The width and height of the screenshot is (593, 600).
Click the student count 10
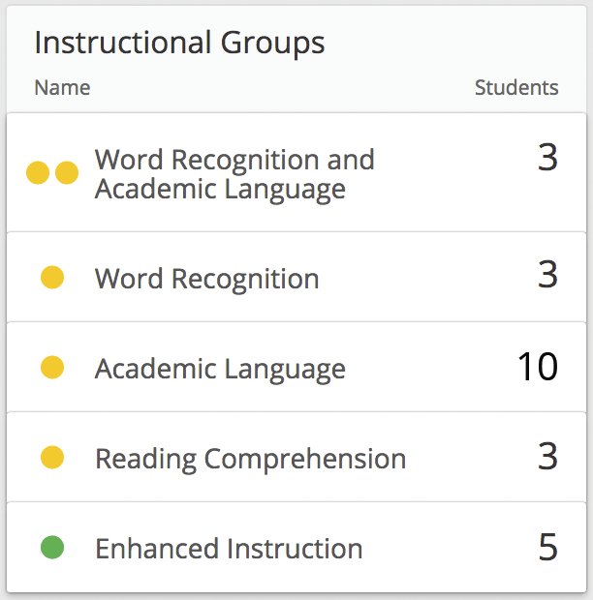[537, 368]
